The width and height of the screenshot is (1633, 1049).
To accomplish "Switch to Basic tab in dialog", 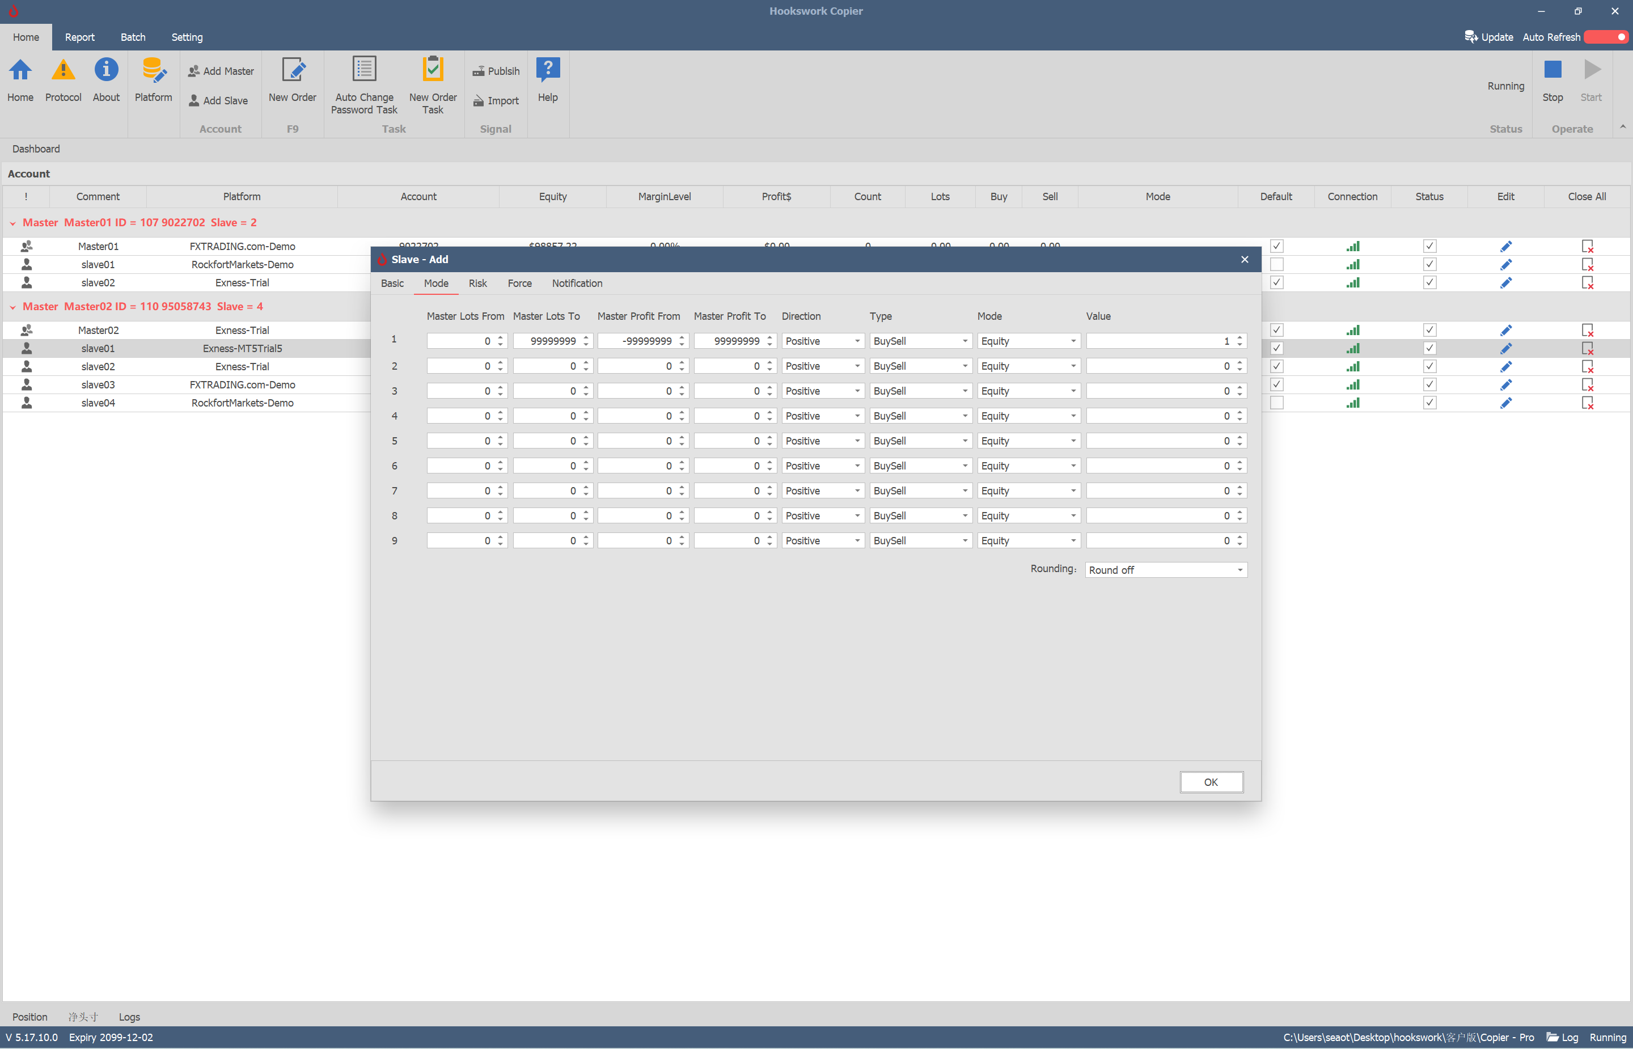I will (392, 284).
